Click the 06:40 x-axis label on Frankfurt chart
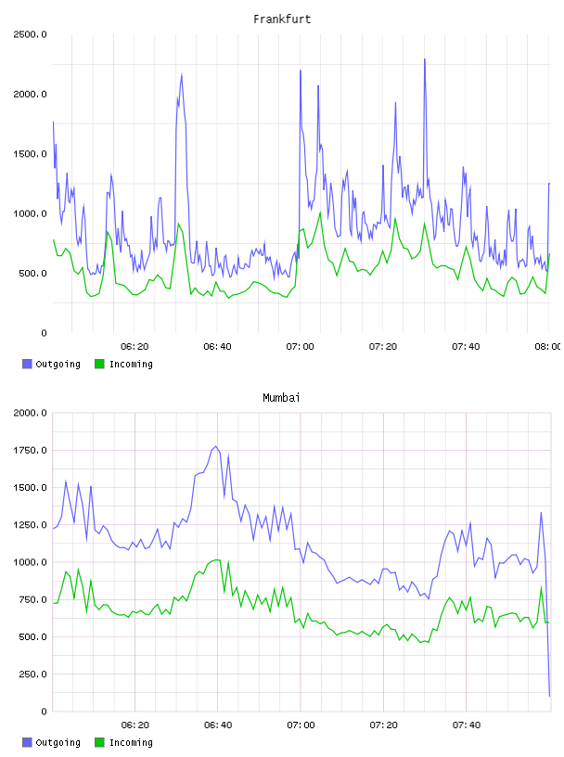The width and height of the screenshot is (564, 757). (217, 347)
